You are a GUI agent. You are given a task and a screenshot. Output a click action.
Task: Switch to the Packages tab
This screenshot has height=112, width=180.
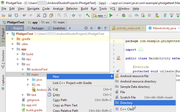[x=35, y=28]
